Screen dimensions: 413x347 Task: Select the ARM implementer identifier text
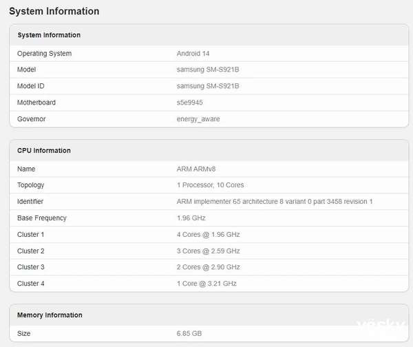pyautogui.click(x=274, y=202)
